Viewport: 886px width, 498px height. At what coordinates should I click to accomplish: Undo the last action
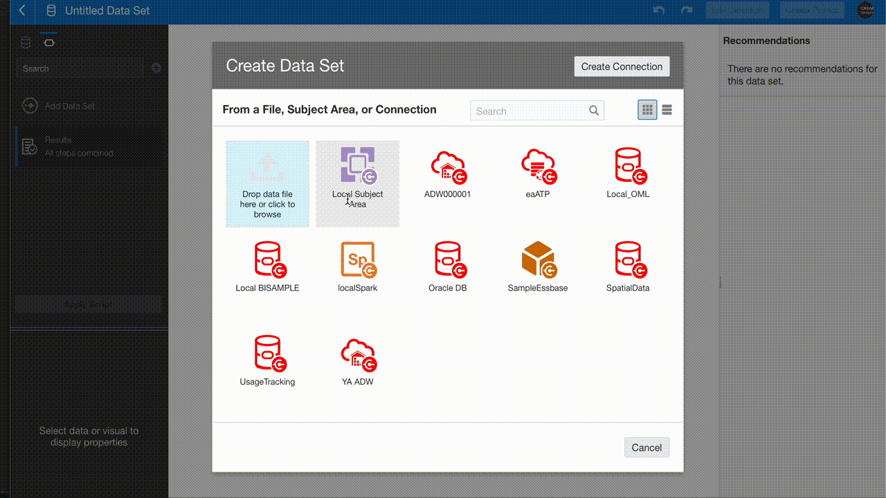pos(659,10)
